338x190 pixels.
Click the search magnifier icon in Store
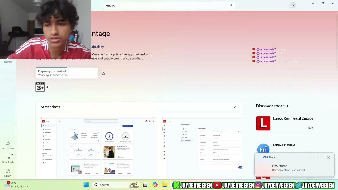point(231,5)
